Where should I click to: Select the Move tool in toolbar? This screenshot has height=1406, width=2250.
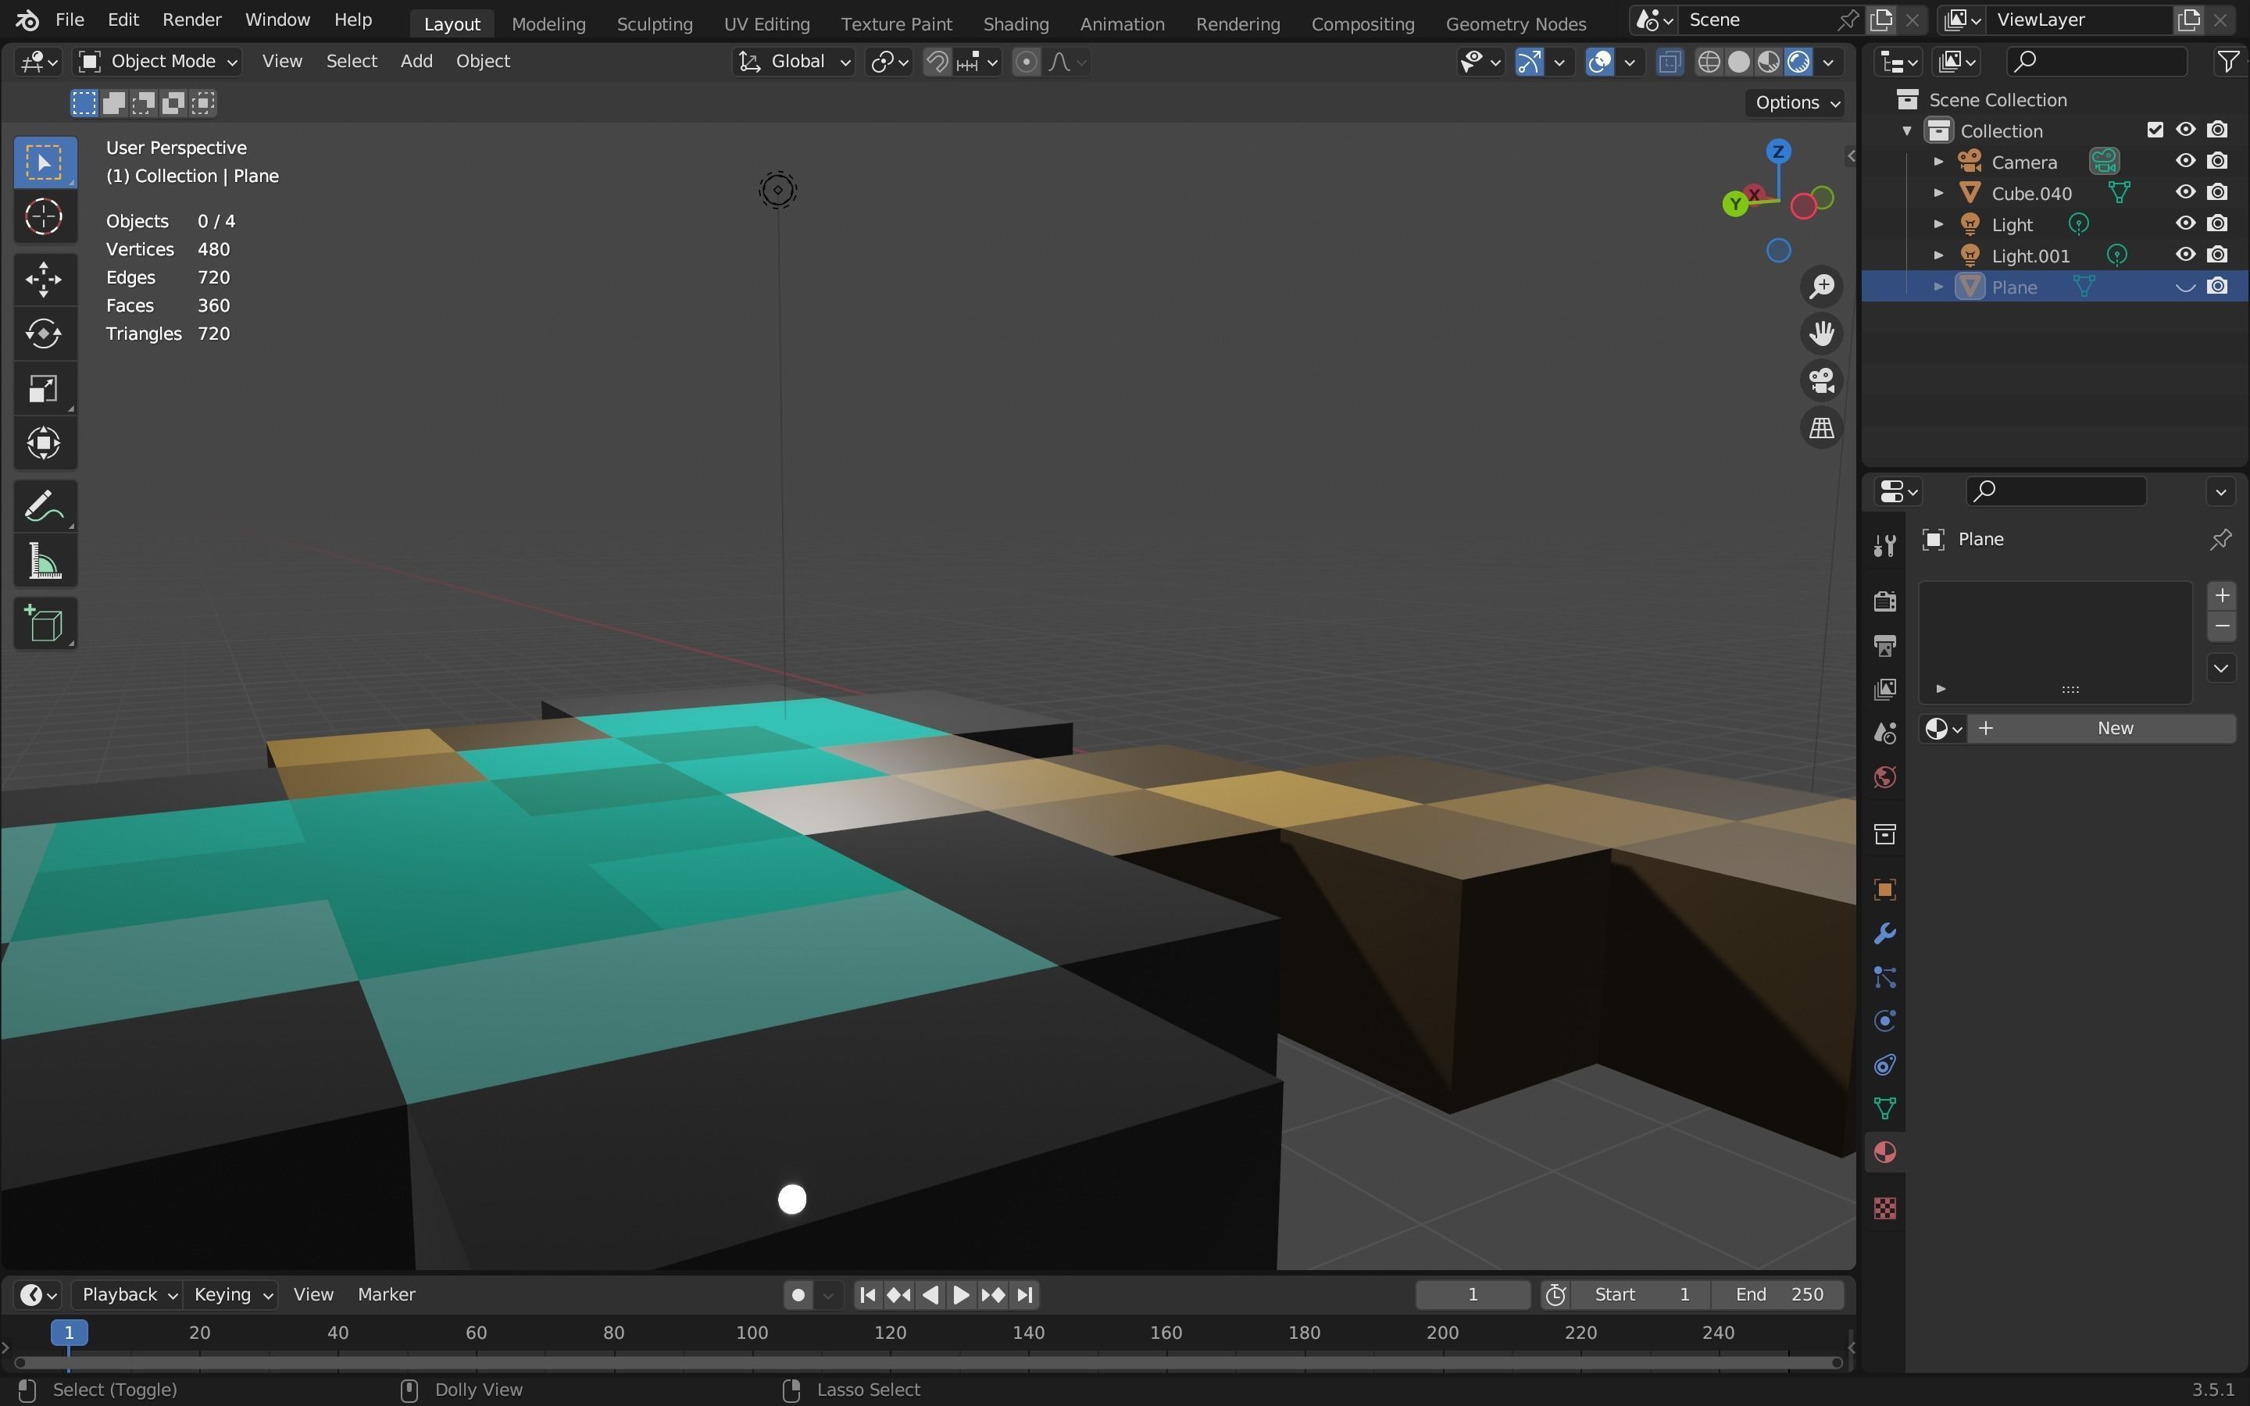pos(44,279)
